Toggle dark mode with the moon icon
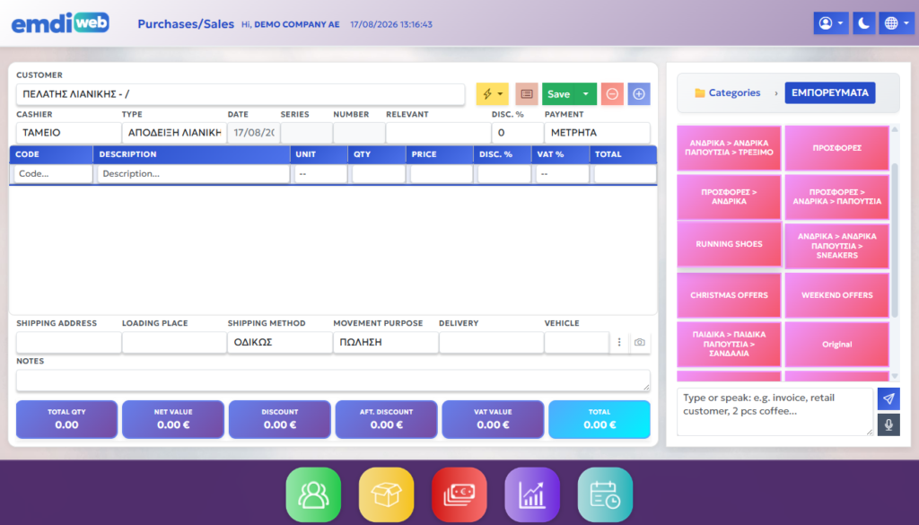This screenshot has width=919, height=525. 864,23
